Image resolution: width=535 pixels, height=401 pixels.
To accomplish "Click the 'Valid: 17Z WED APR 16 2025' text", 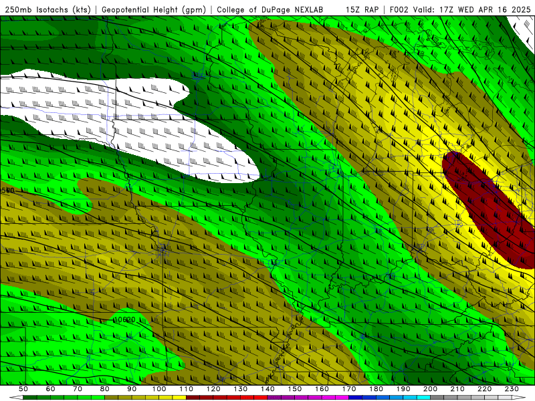I will click(x=472, y=9).
